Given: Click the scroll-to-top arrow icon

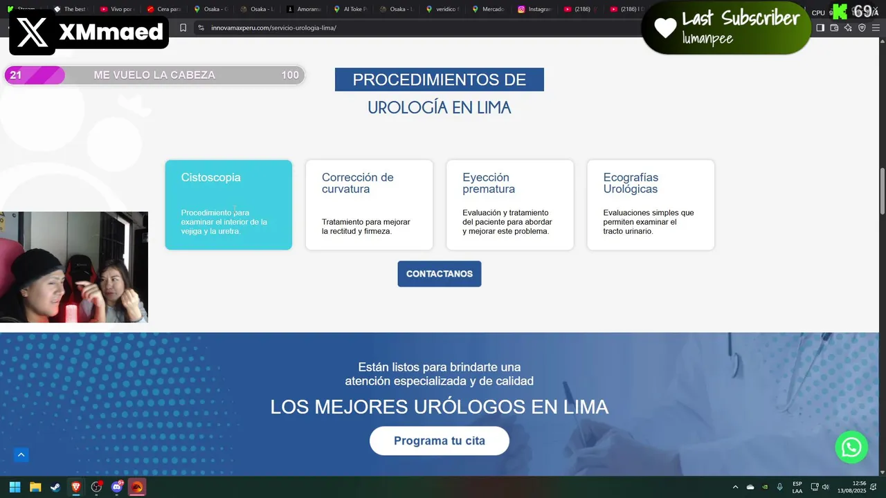Looking at the screenshot, I should [21, 454].
